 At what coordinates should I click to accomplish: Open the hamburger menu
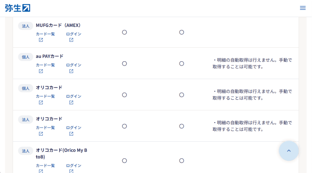point(303,8)
